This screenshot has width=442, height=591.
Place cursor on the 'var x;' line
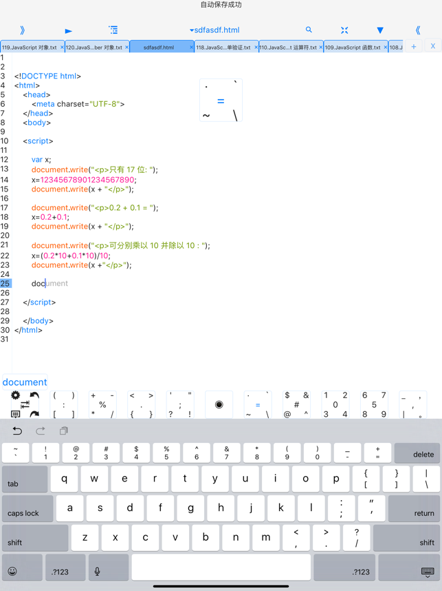pyautogui.click(x=41, y=160)
